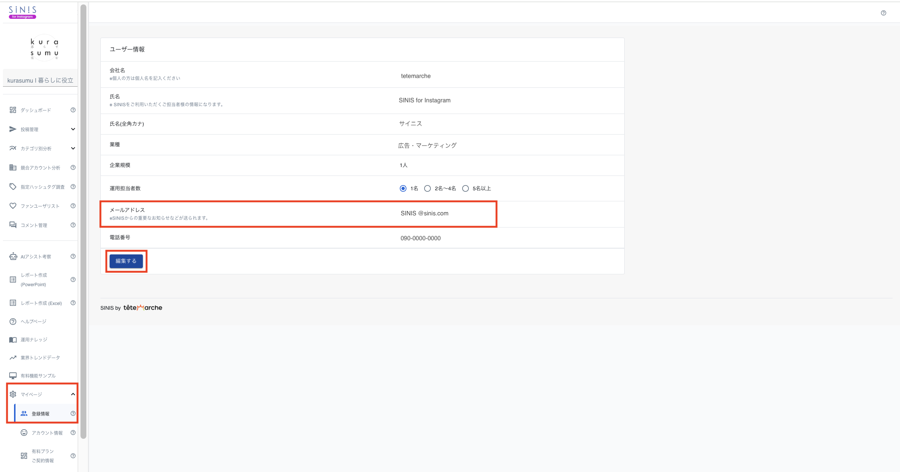The height and width of the screenshot is (472, 900).
Task: Click the sidebar vertical scrollbar
Action: tap(83, 221)
